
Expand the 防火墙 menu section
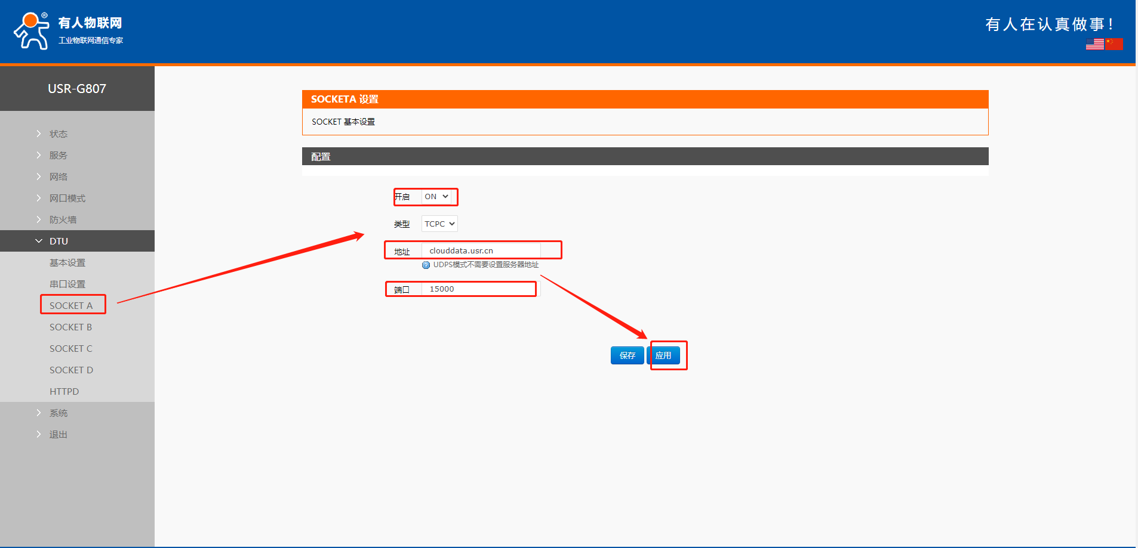pyautogui.click(x=63, y=220)
